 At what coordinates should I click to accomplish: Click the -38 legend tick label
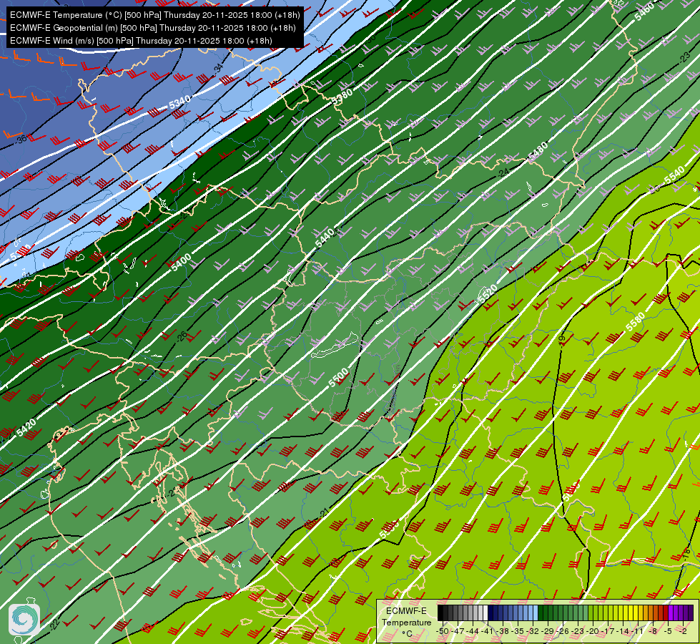[502, 631]
